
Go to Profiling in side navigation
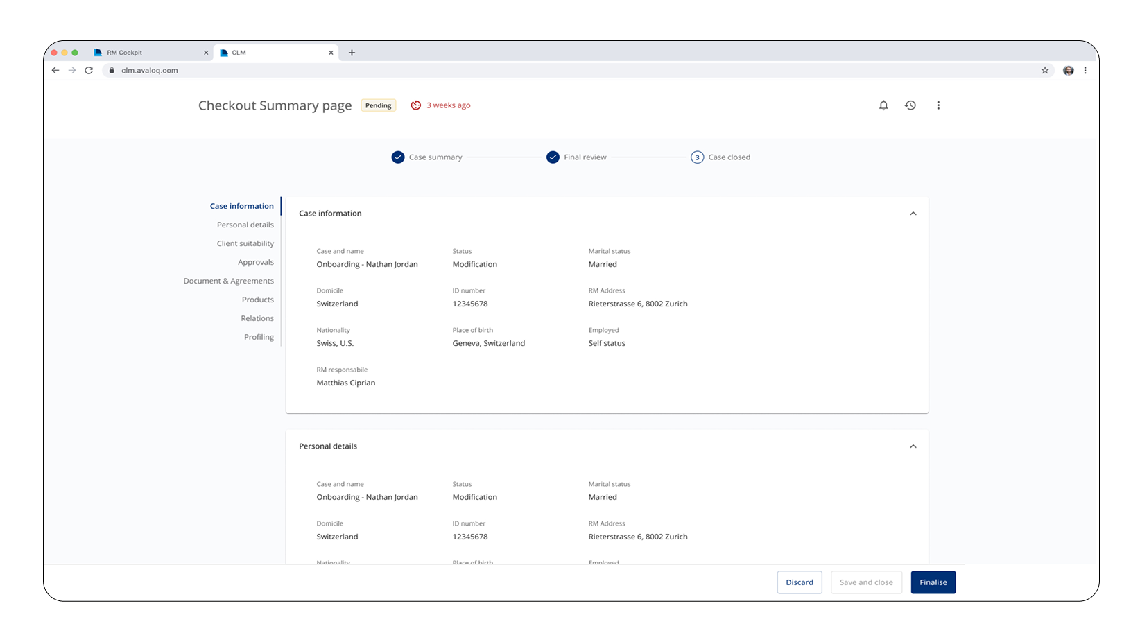[259, 337]
